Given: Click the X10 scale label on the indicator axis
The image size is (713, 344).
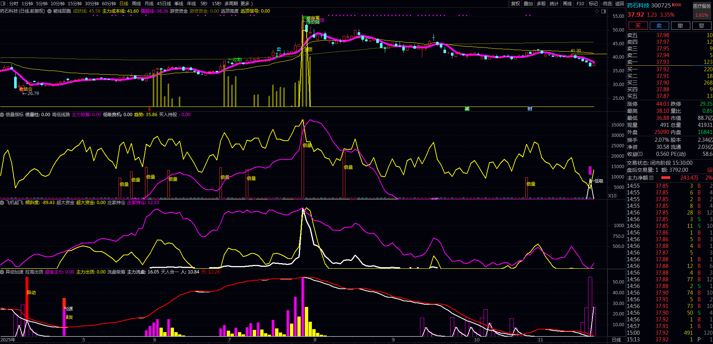Looking at the screenshot, I should [x=612, y=196].
